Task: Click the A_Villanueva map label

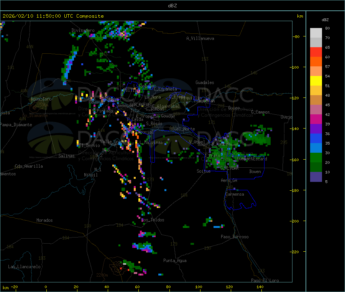Action: (x=200, y=38)
